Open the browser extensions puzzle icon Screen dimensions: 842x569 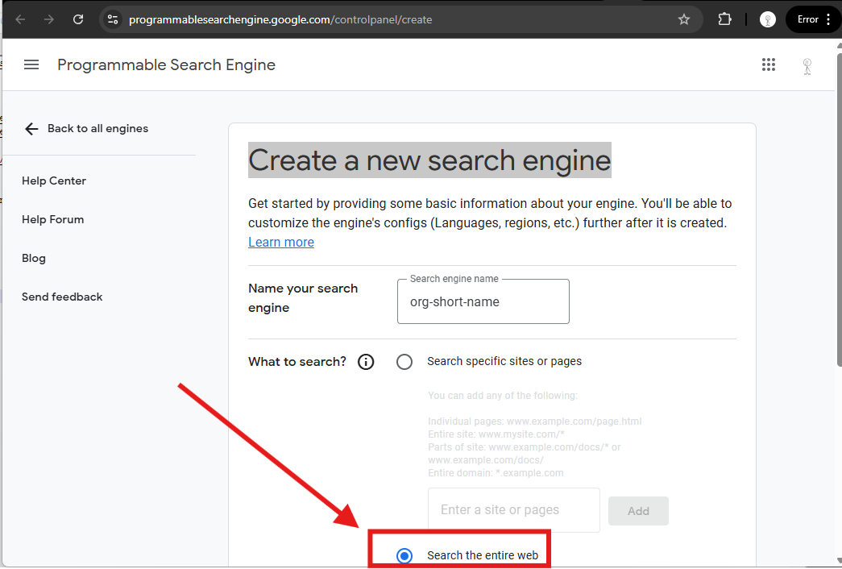(724, 19)
